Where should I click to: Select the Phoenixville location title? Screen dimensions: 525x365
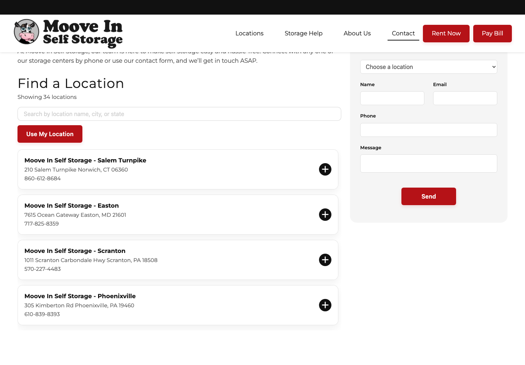click(80, 296)
